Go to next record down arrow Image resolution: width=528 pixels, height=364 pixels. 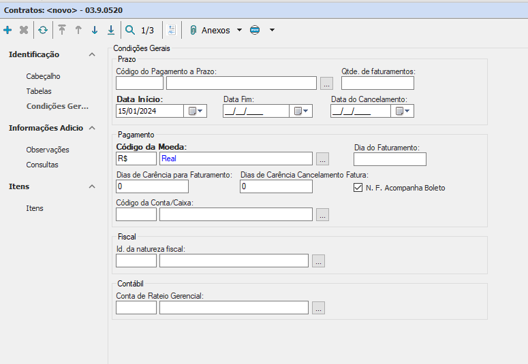(x=95, y=30)
